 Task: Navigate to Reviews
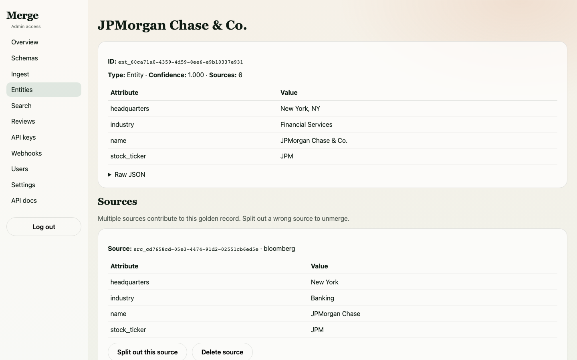point(44,121)
